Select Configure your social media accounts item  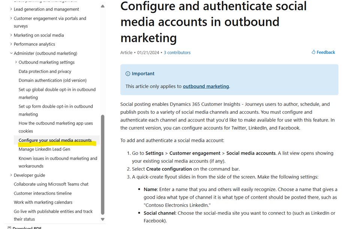coord(55,140)
